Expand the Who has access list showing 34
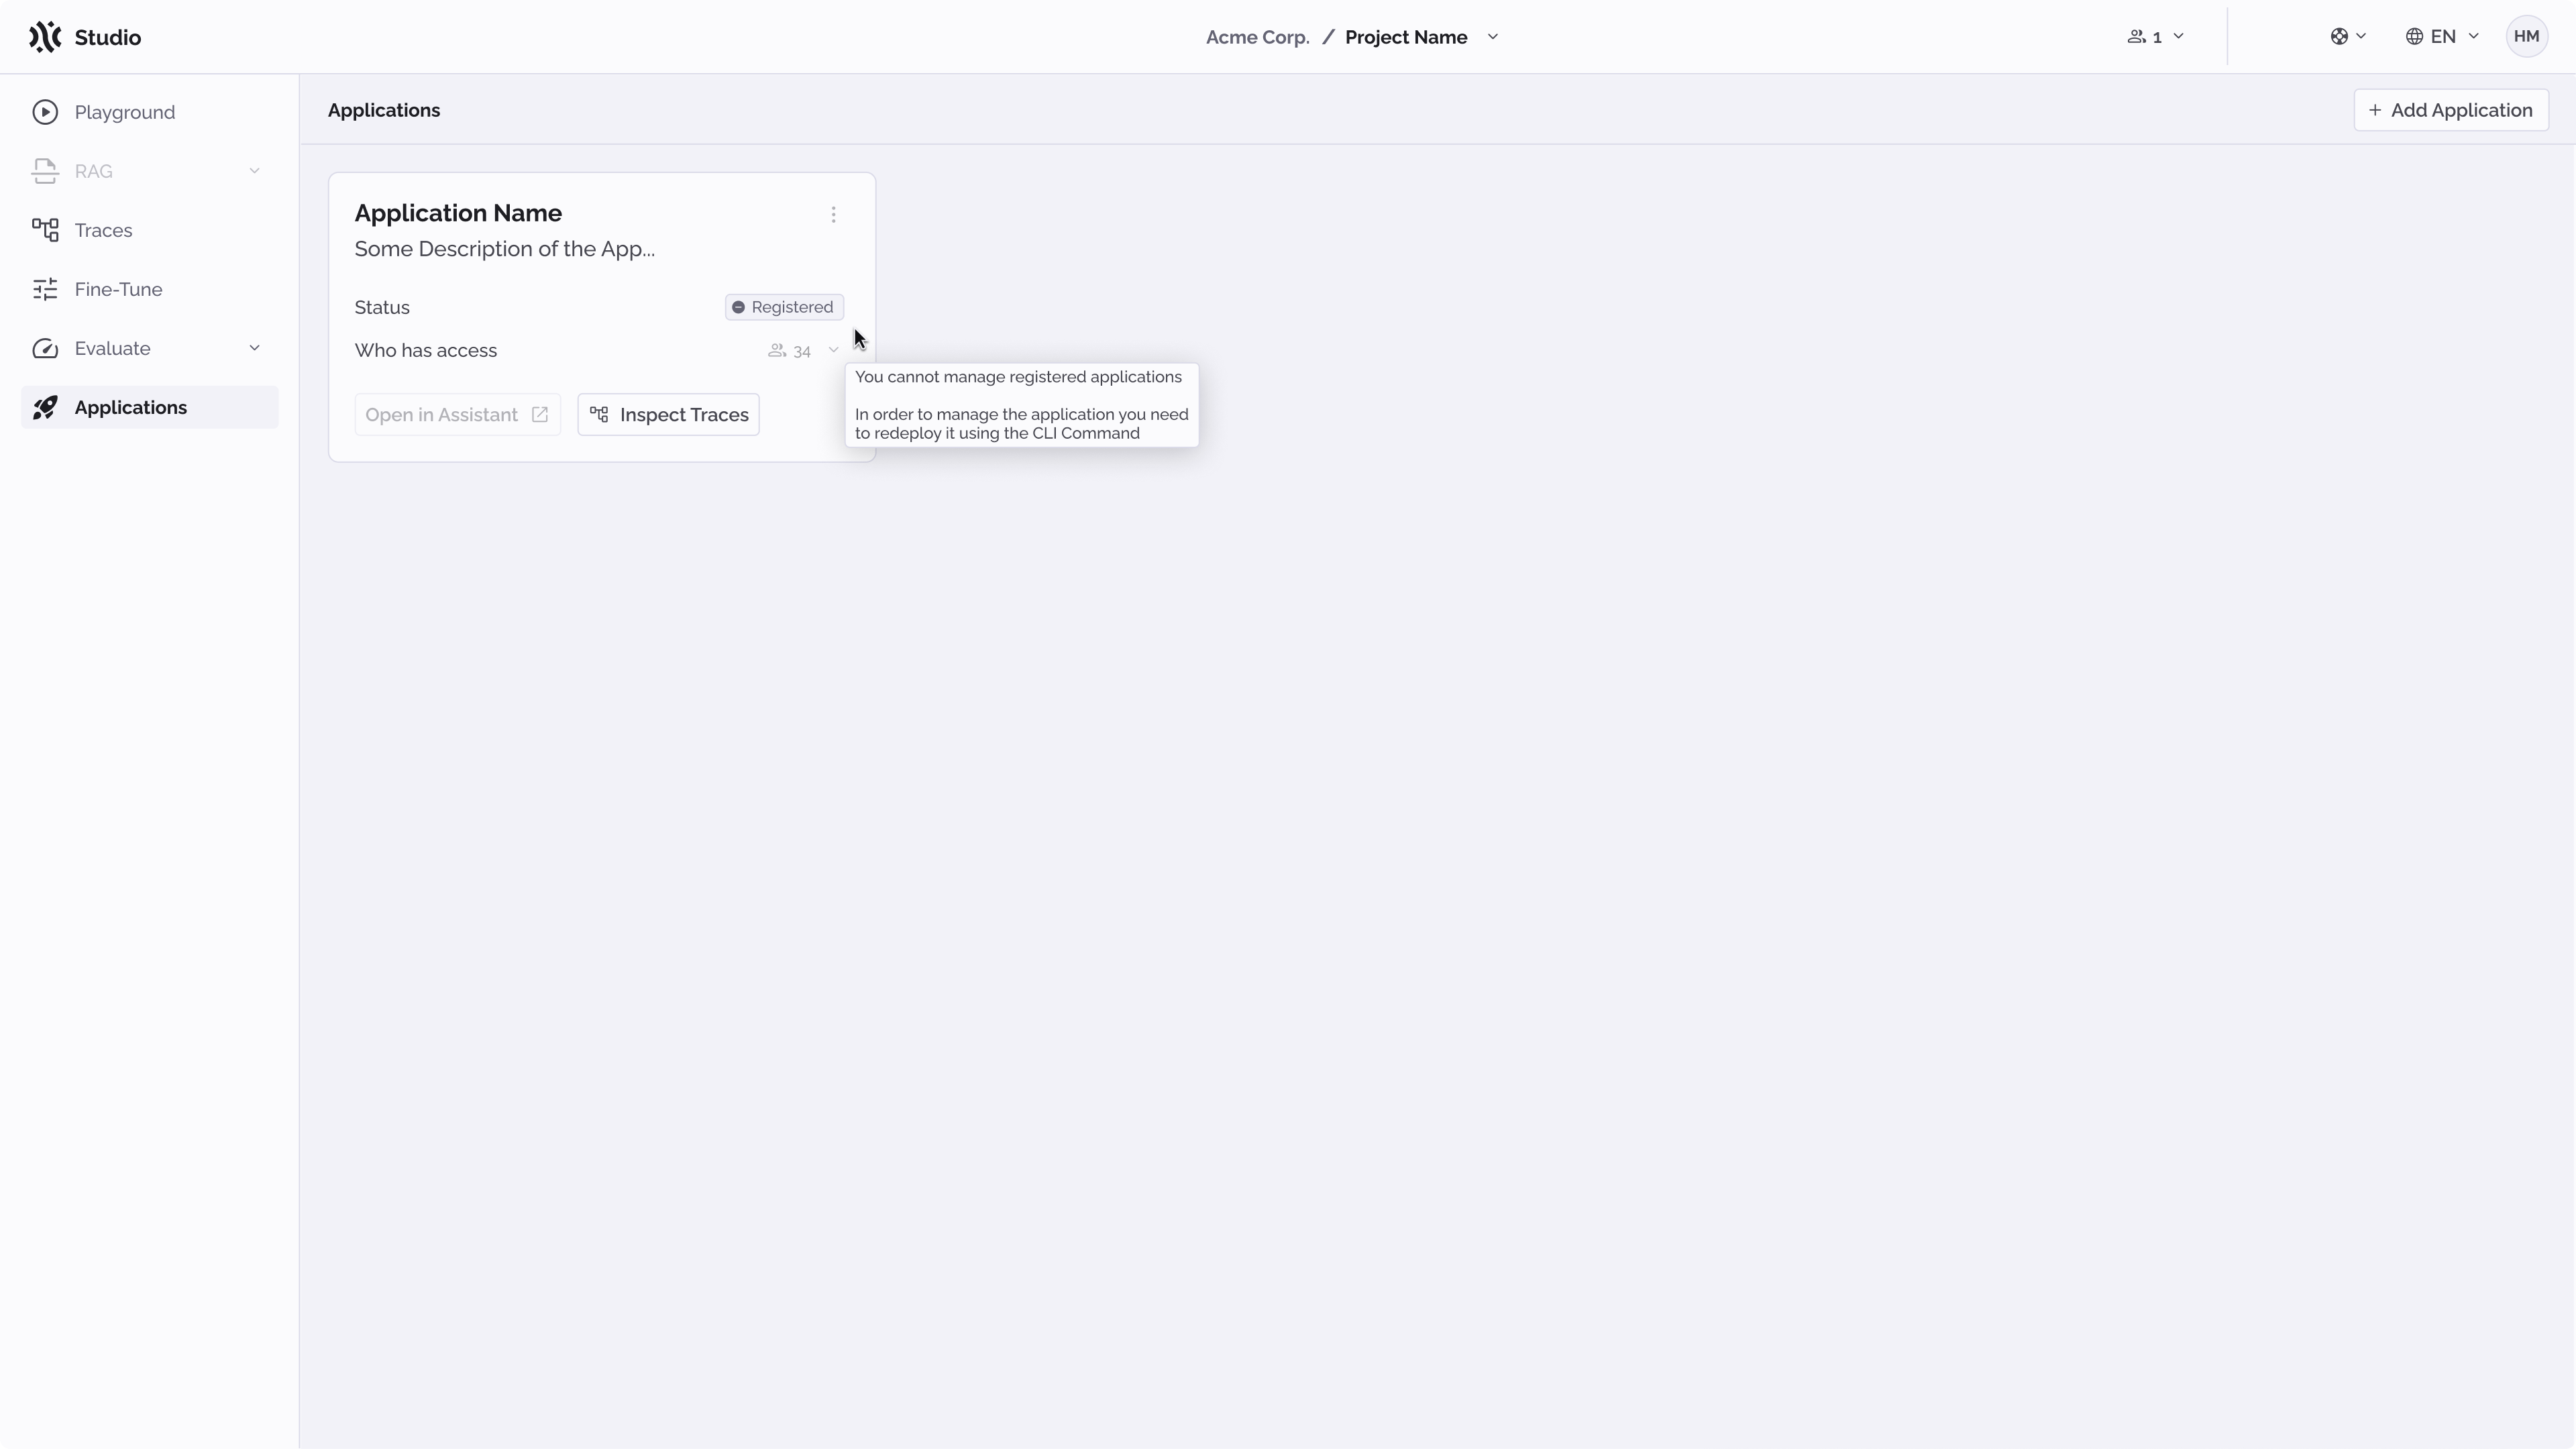The height and width of the screenshot is (1449, 2576). [834, 350]
